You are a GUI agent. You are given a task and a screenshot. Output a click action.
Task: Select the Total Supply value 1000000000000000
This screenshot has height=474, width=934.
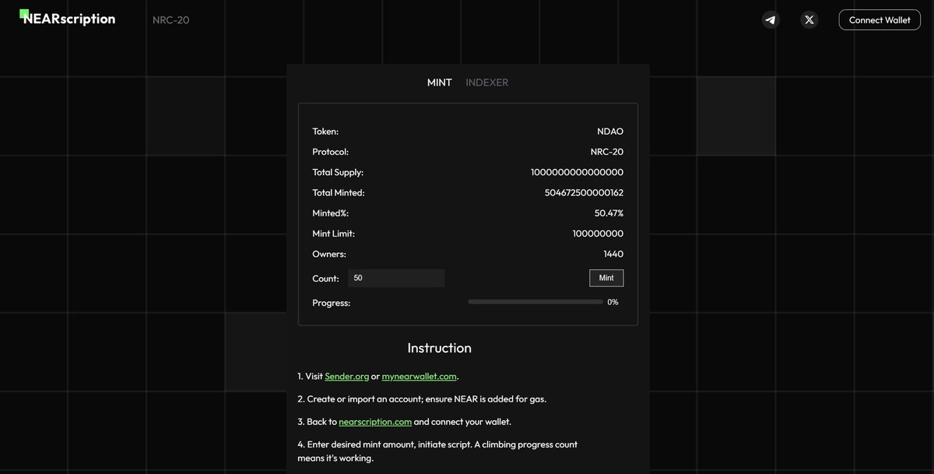(577, 172)
